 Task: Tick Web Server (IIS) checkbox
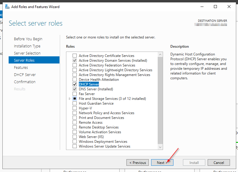tap(75, 137)
